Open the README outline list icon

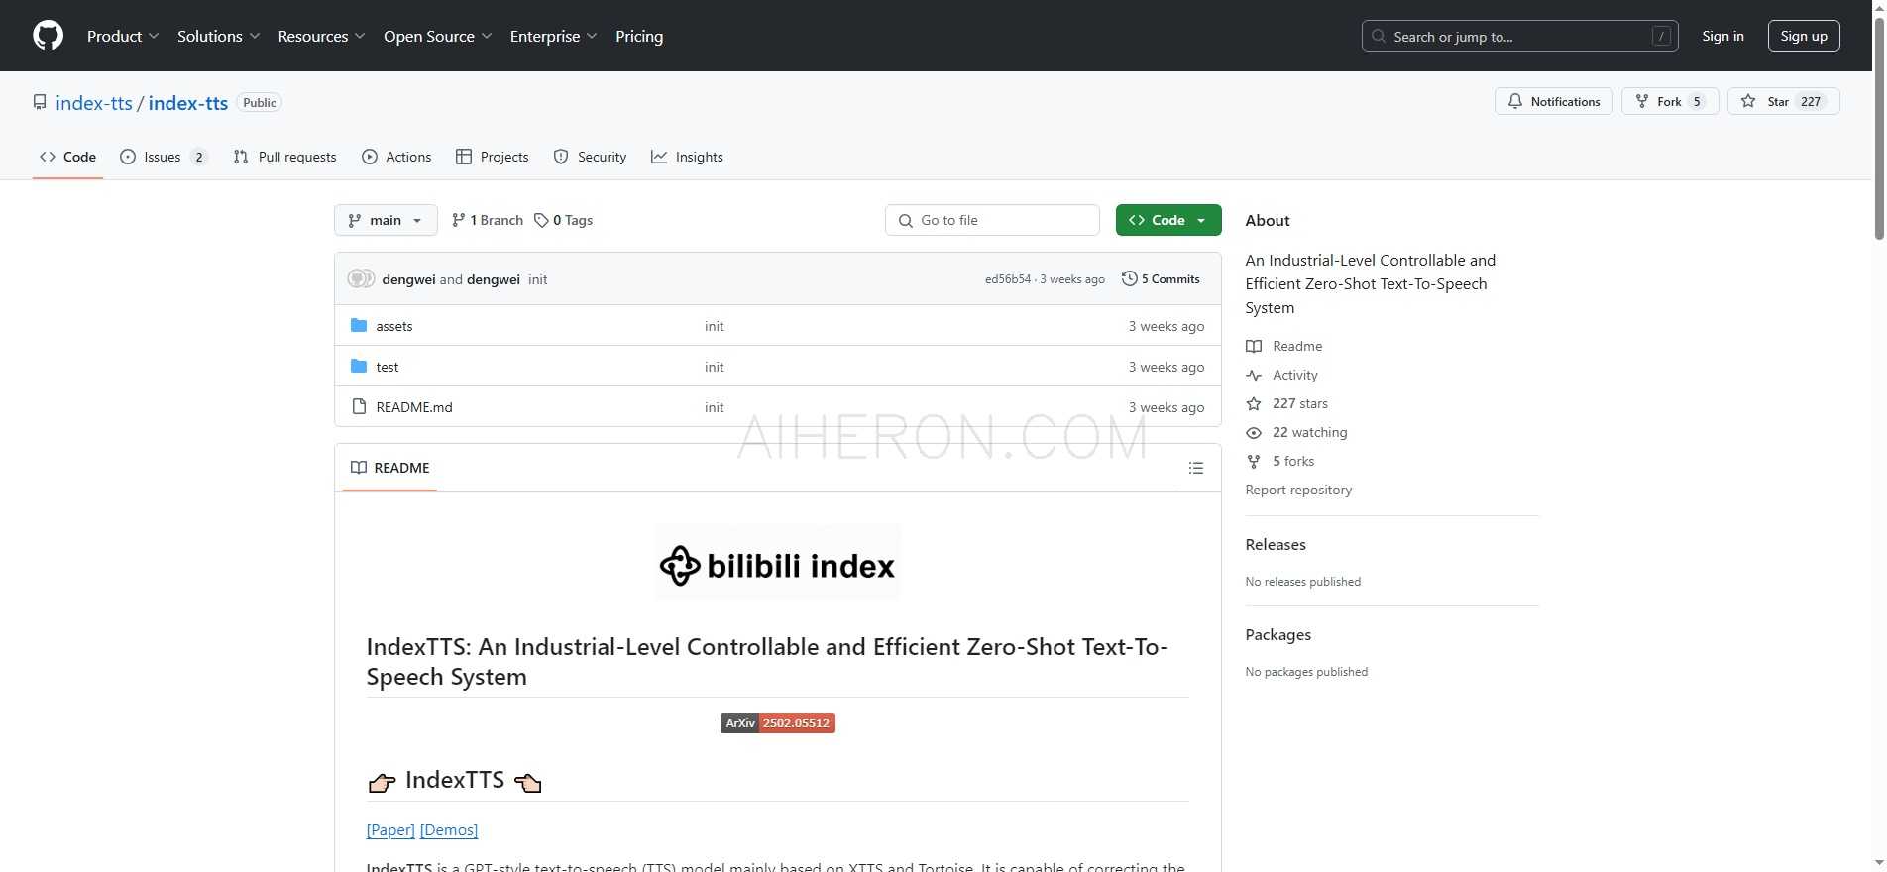coord(1196,468)
